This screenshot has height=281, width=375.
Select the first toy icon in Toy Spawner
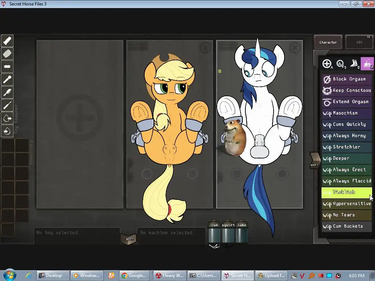click(7, 41)
